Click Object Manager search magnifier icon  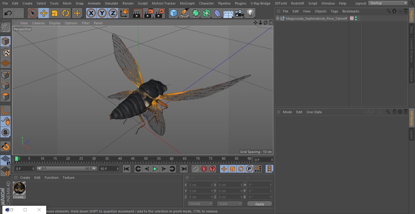[x=388, y=11]
